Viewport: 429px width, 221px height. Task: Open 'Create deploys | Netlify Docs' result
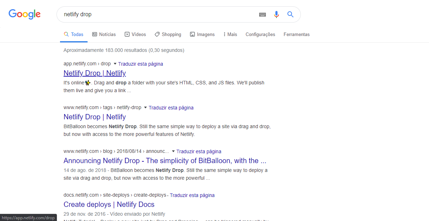[109, 204]
